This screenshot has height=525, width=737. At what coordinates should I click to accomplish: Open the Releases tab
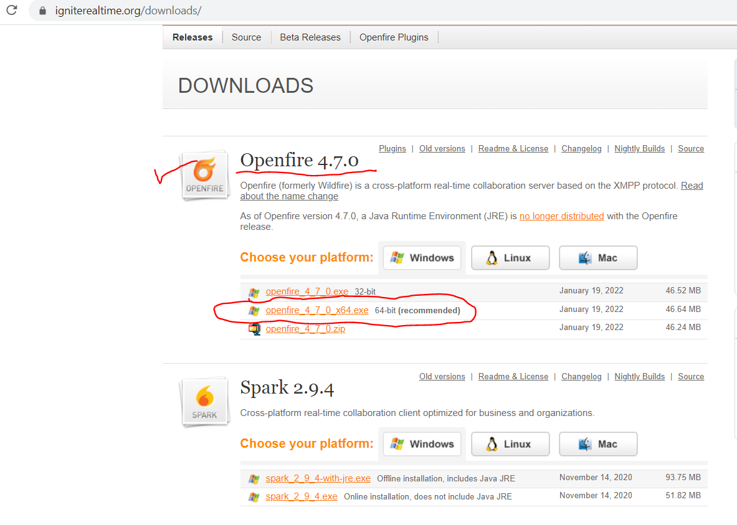coord(193,37)
